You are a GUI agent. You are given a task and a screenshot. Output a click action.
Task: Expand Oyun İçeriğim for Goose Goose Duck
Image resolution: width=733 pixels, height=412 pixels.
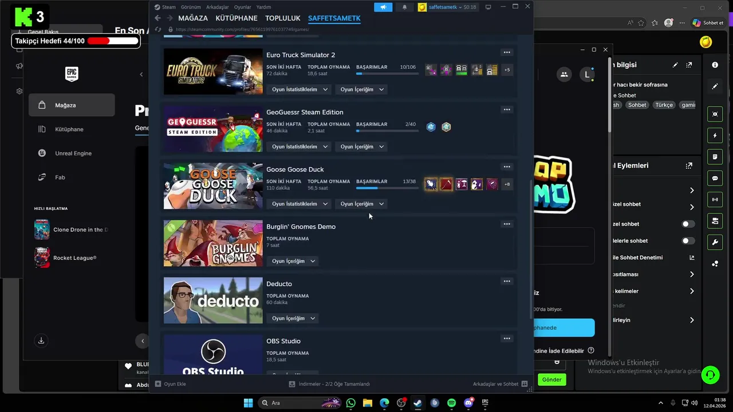pos(361,204)
